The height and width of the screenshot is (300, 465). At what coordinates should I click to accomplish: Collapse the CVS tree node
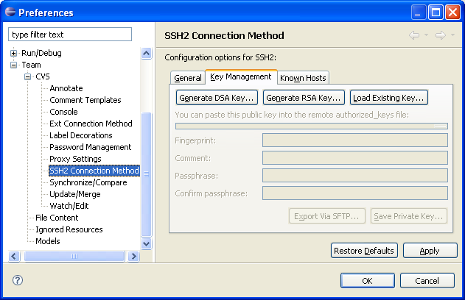pos(27,77)
